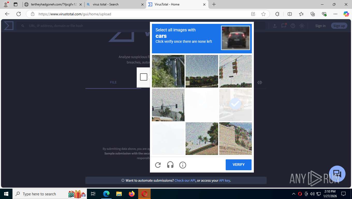352x199 pixels.
Task: Reload the captcha challenge images
Action: coord(158,165)
